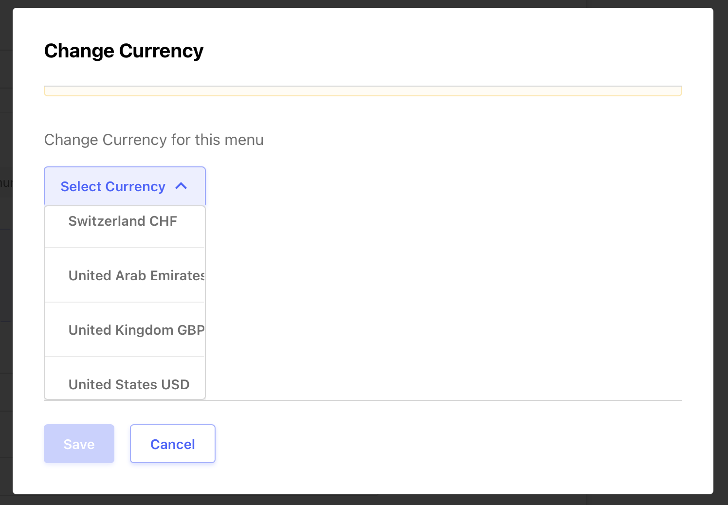Click the GBP code in United Kingdom row
Viewport: 728px width, 505px height.
click(191, 330)
